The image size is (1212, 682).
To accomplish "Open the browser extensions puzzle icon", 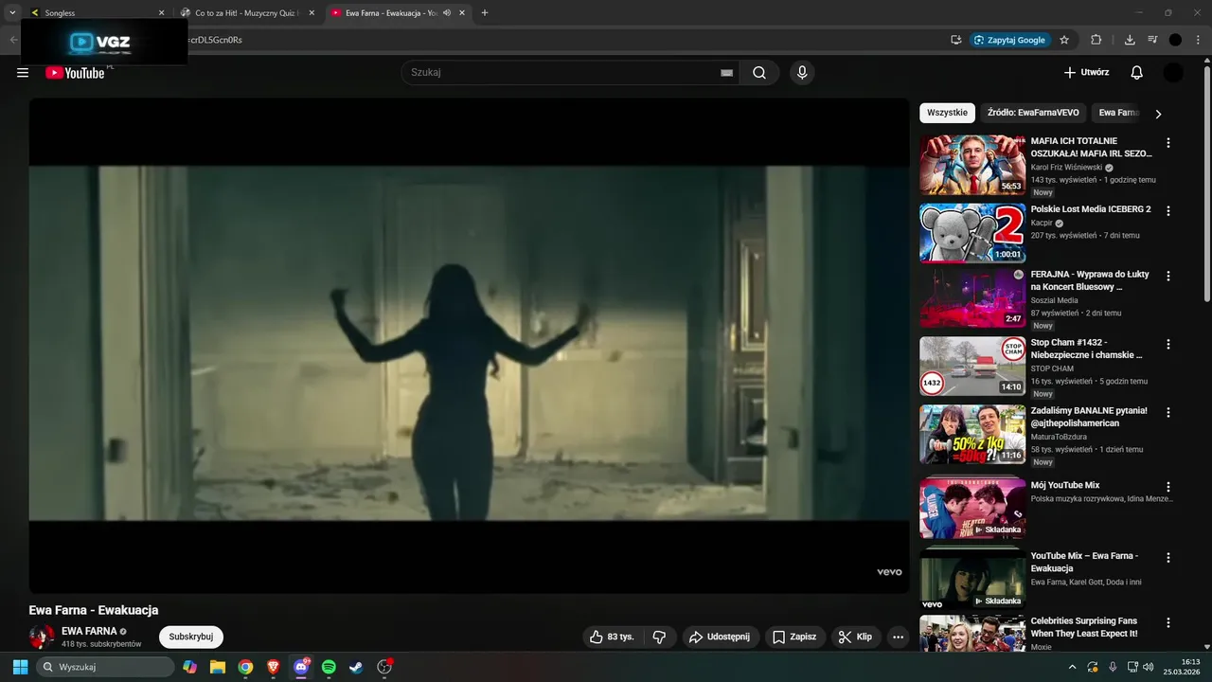I will pos(1096,40).
